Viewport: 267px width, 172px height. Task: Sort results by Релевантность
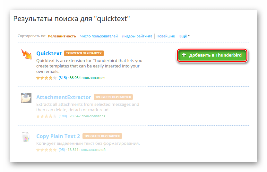coord(62,36)
